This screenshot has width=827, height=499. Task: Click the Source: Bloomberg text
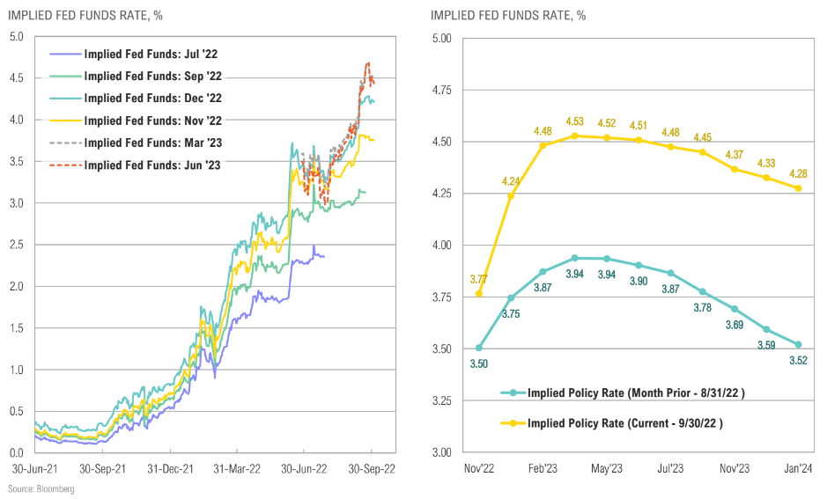point(41,489)
